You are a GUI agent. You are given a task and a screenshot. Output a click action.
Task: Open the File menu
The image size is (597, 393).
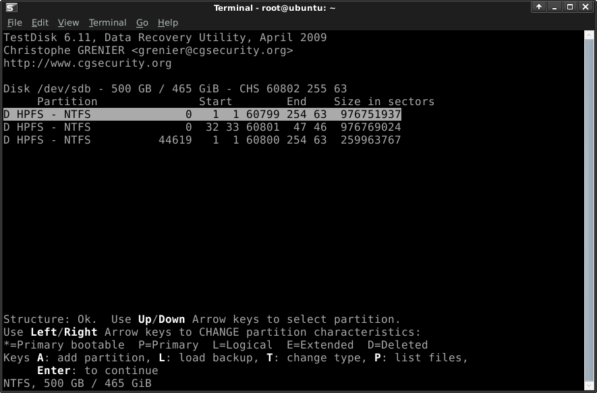tap(14, 23)
